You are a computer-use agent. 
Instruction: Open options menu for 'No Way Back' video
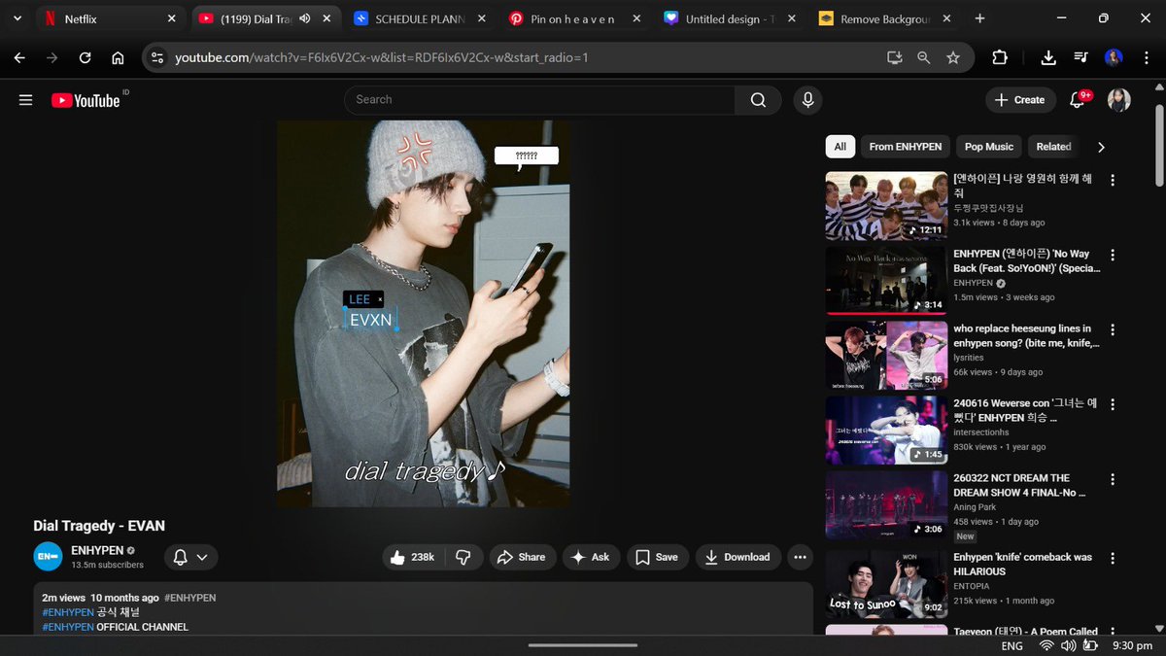click(x=1113, y=255)
